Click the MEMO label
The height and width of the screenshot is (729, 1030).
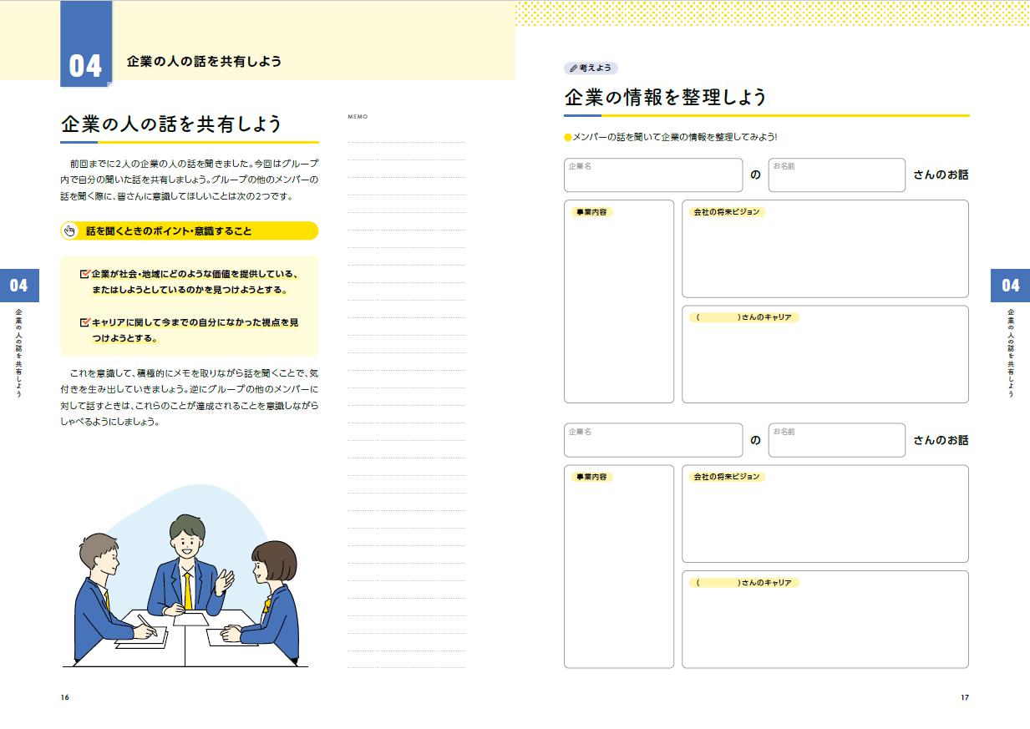tap(358, 117)
